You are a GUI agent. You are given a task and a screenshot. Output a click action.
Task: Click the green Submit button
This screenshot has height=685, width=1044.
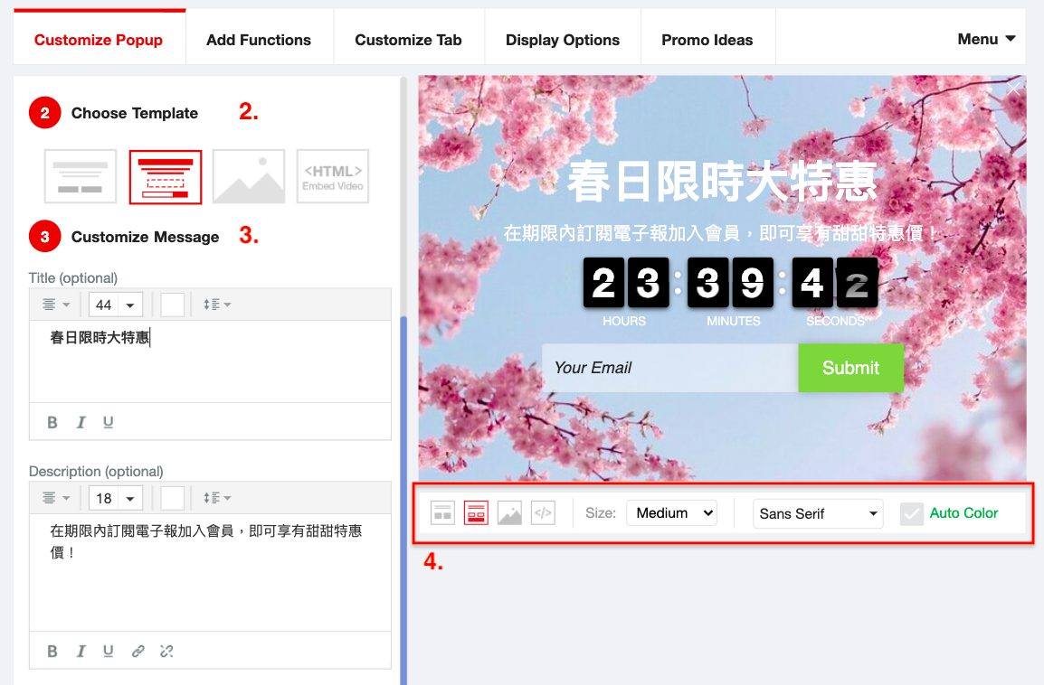(851, 368)
